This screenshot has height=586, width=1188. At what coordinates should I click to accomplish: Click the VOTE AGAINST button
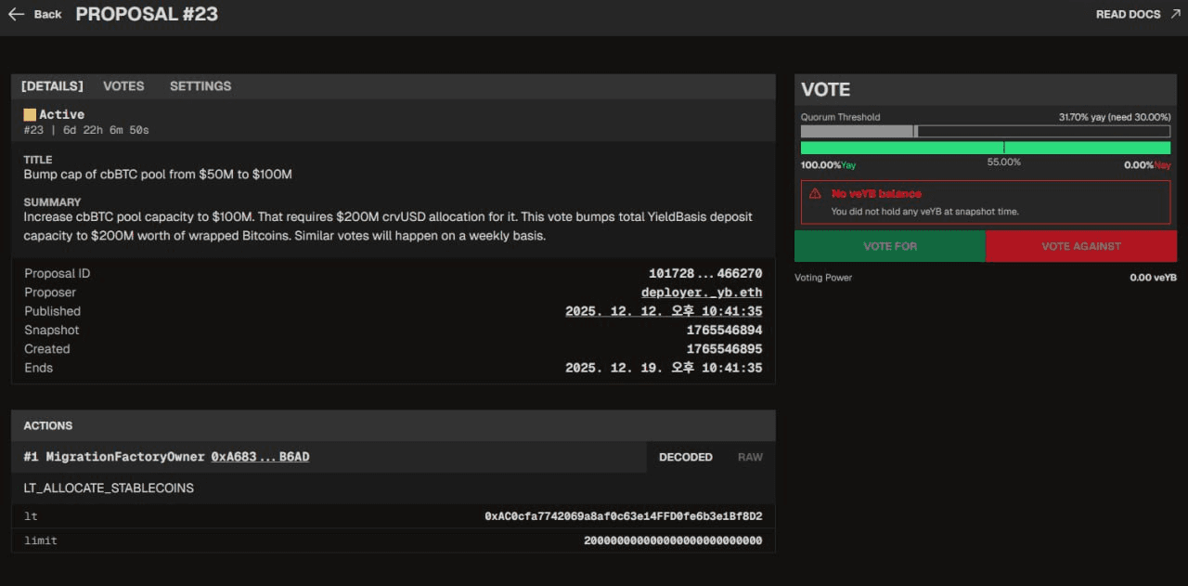point(1081,246)
